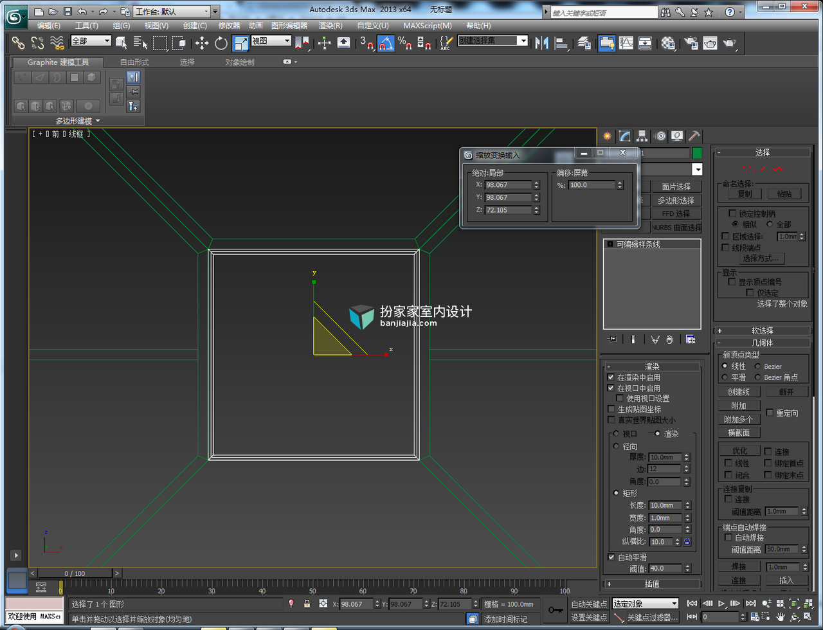823x630 pixels.
Task: Collapse the 渲染 rollout
Action: (653, 366)
